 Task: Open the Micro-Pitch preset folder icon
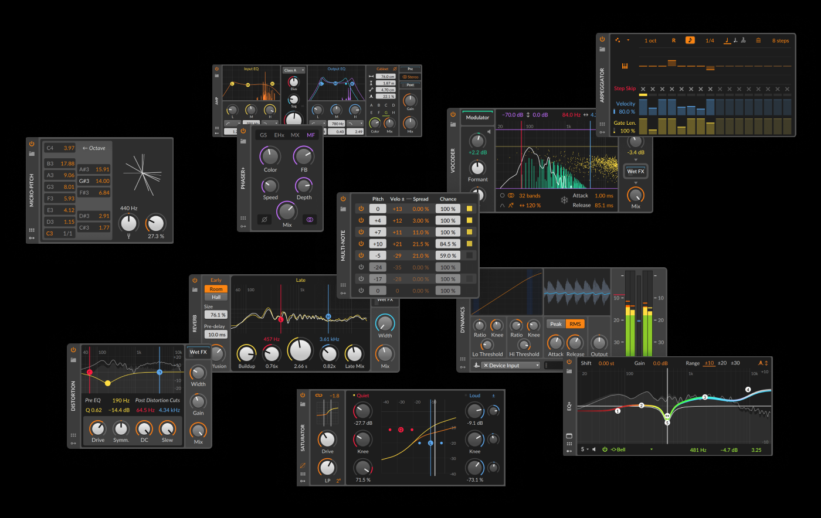pos(32,154)
